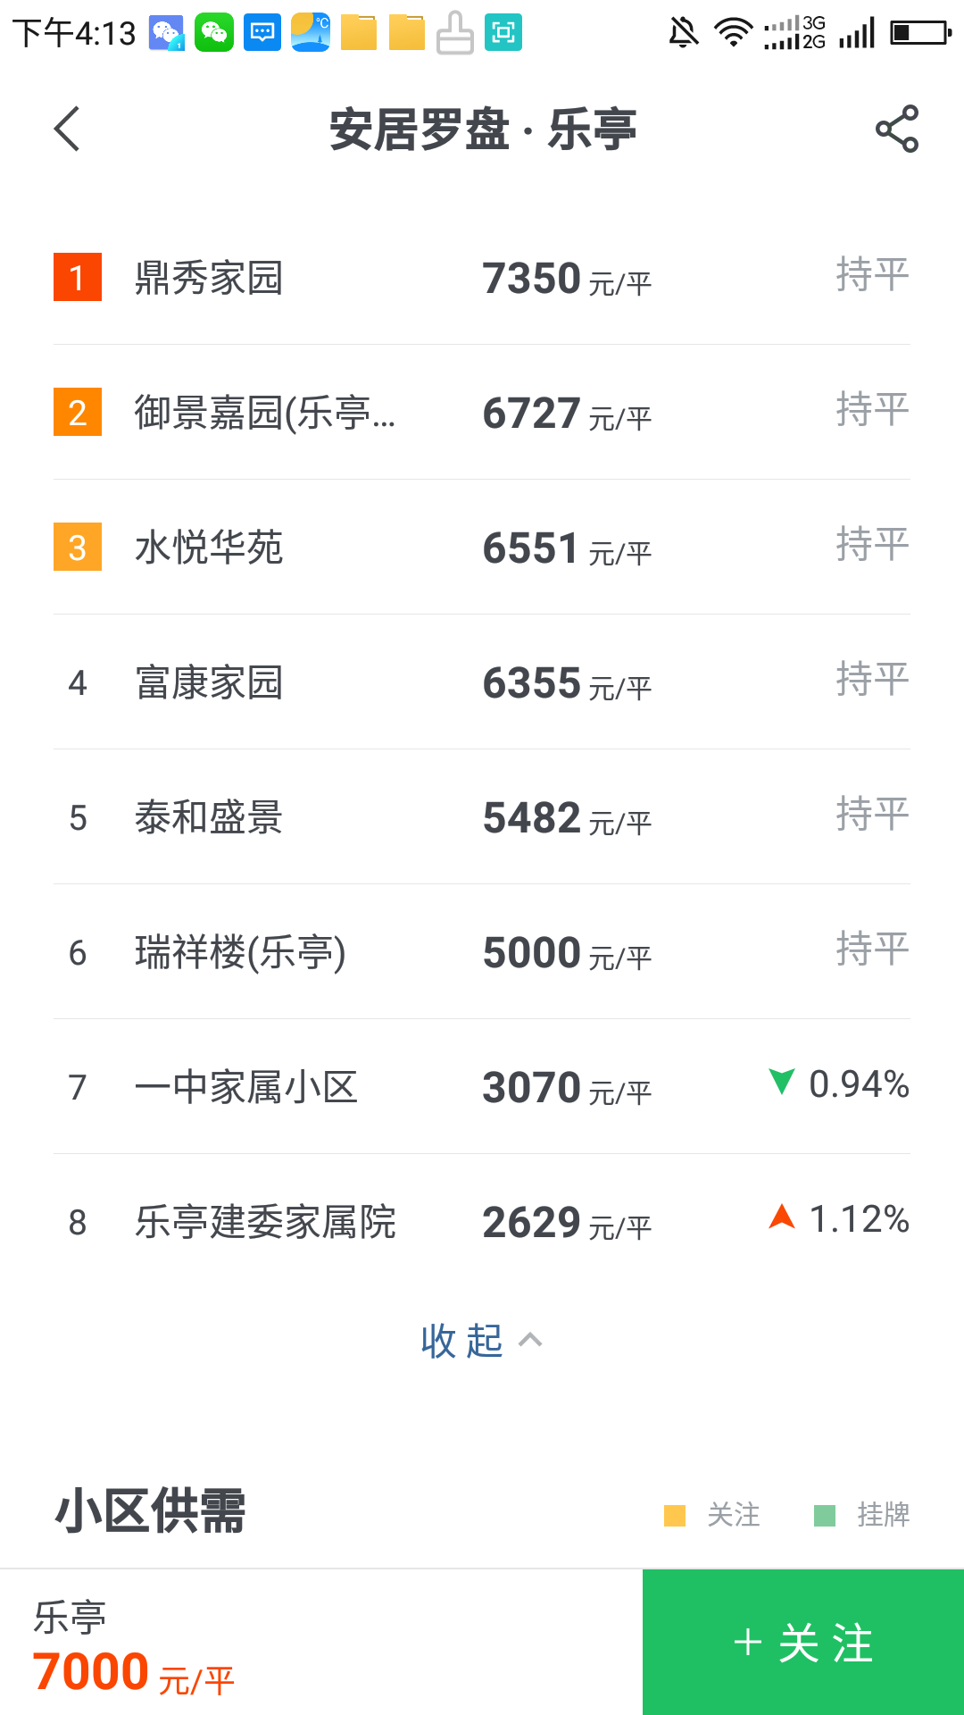This screenshot has width=964, height=1715.
Task: Tap the weather notification icon
Action: point(311,33)
